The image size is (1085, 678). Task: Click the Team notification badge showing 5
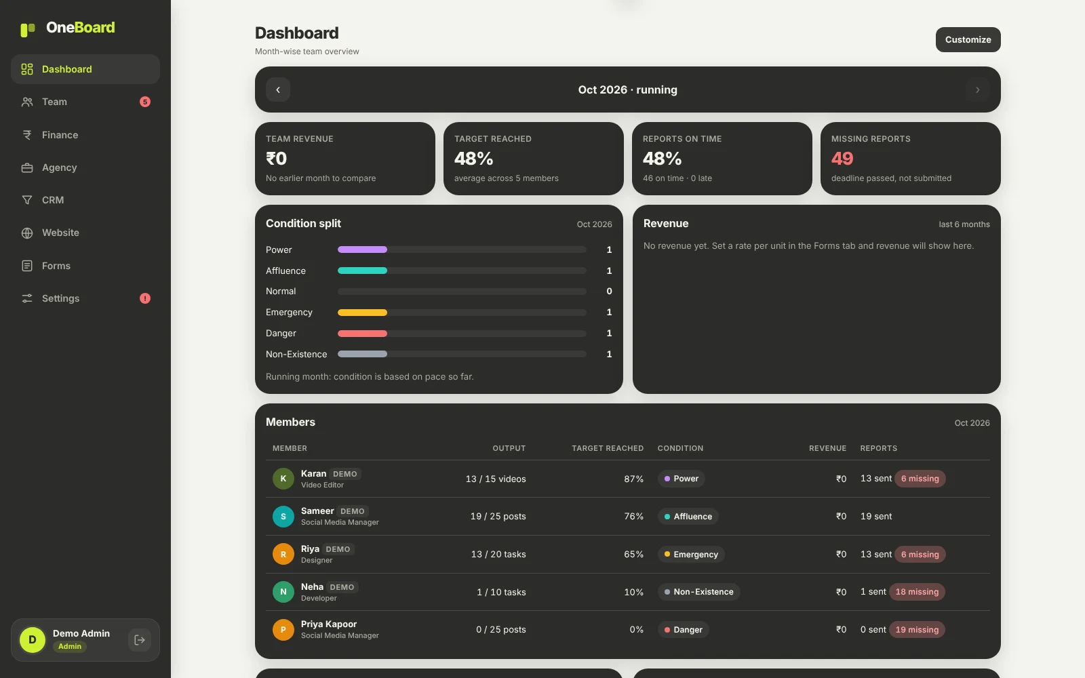(x=145, y=102)
